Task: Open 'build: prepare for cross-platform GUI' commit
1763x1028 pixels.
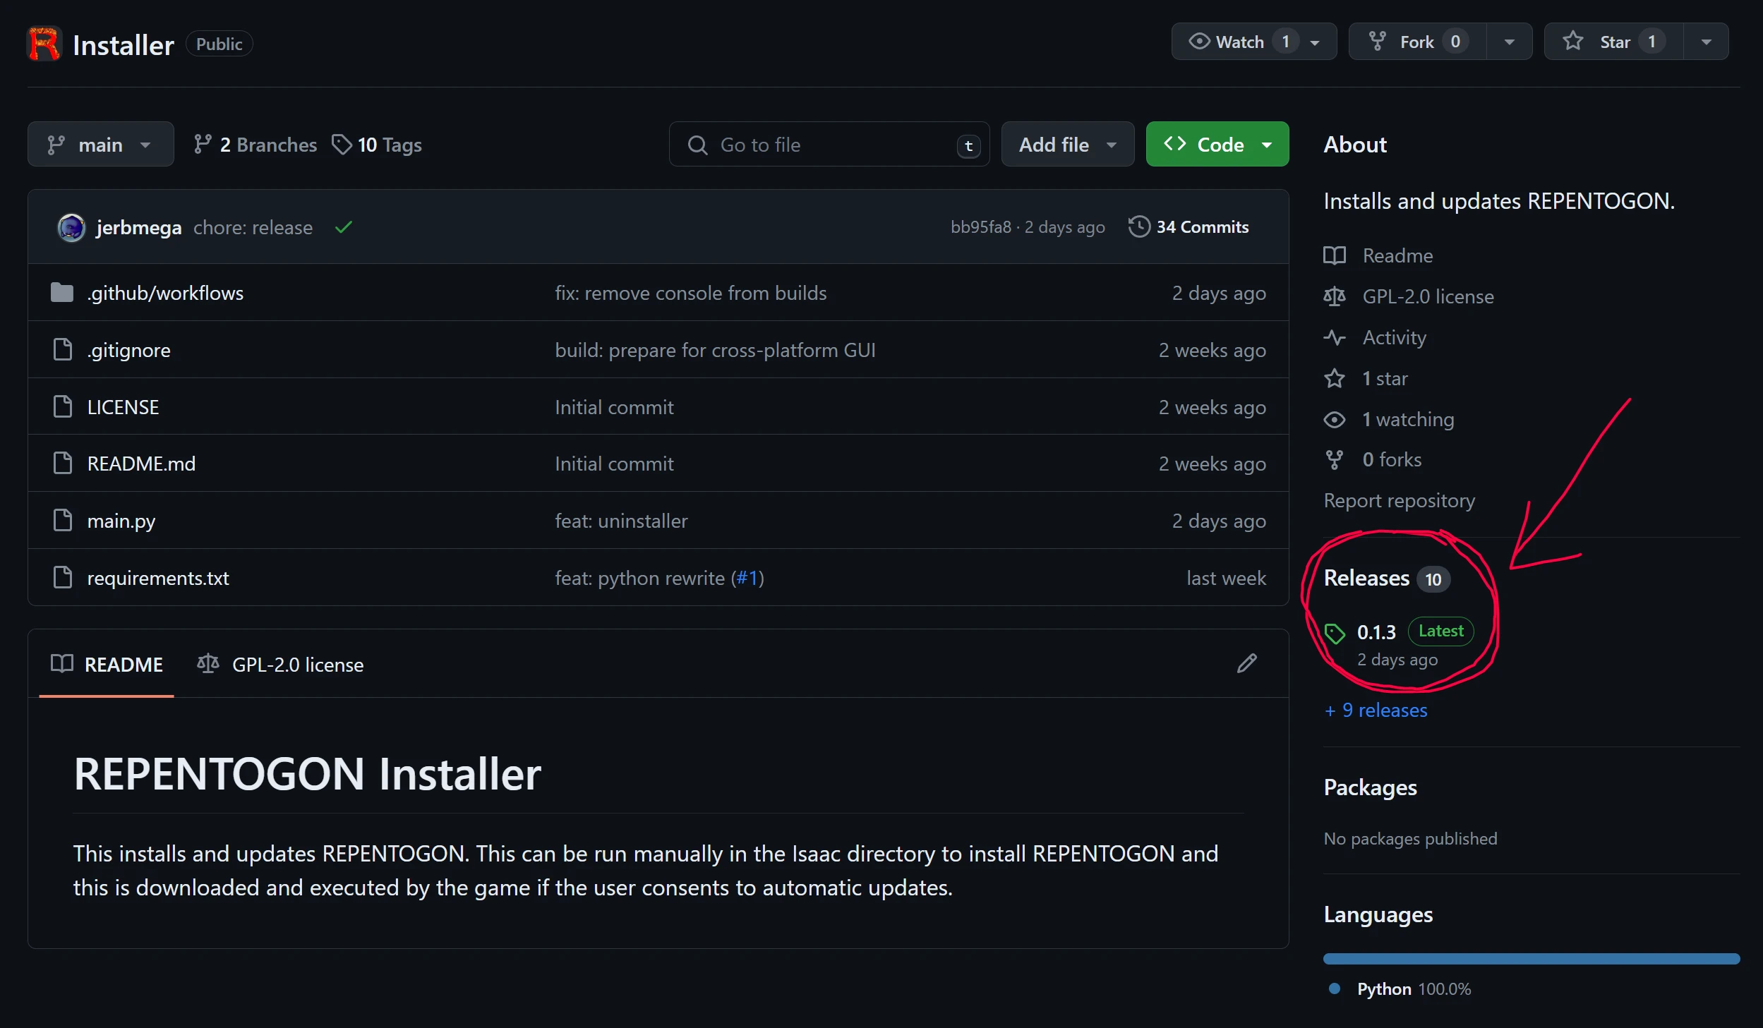Action: (715, 350)
